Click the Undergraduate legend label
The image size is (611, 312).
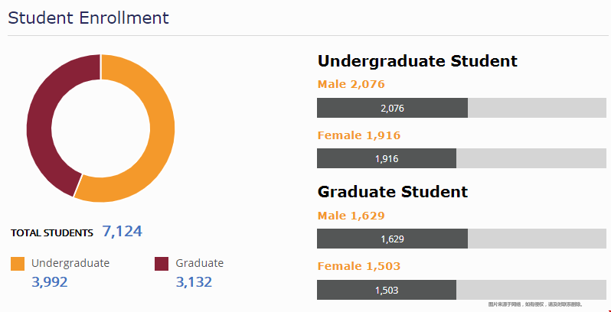70,263
